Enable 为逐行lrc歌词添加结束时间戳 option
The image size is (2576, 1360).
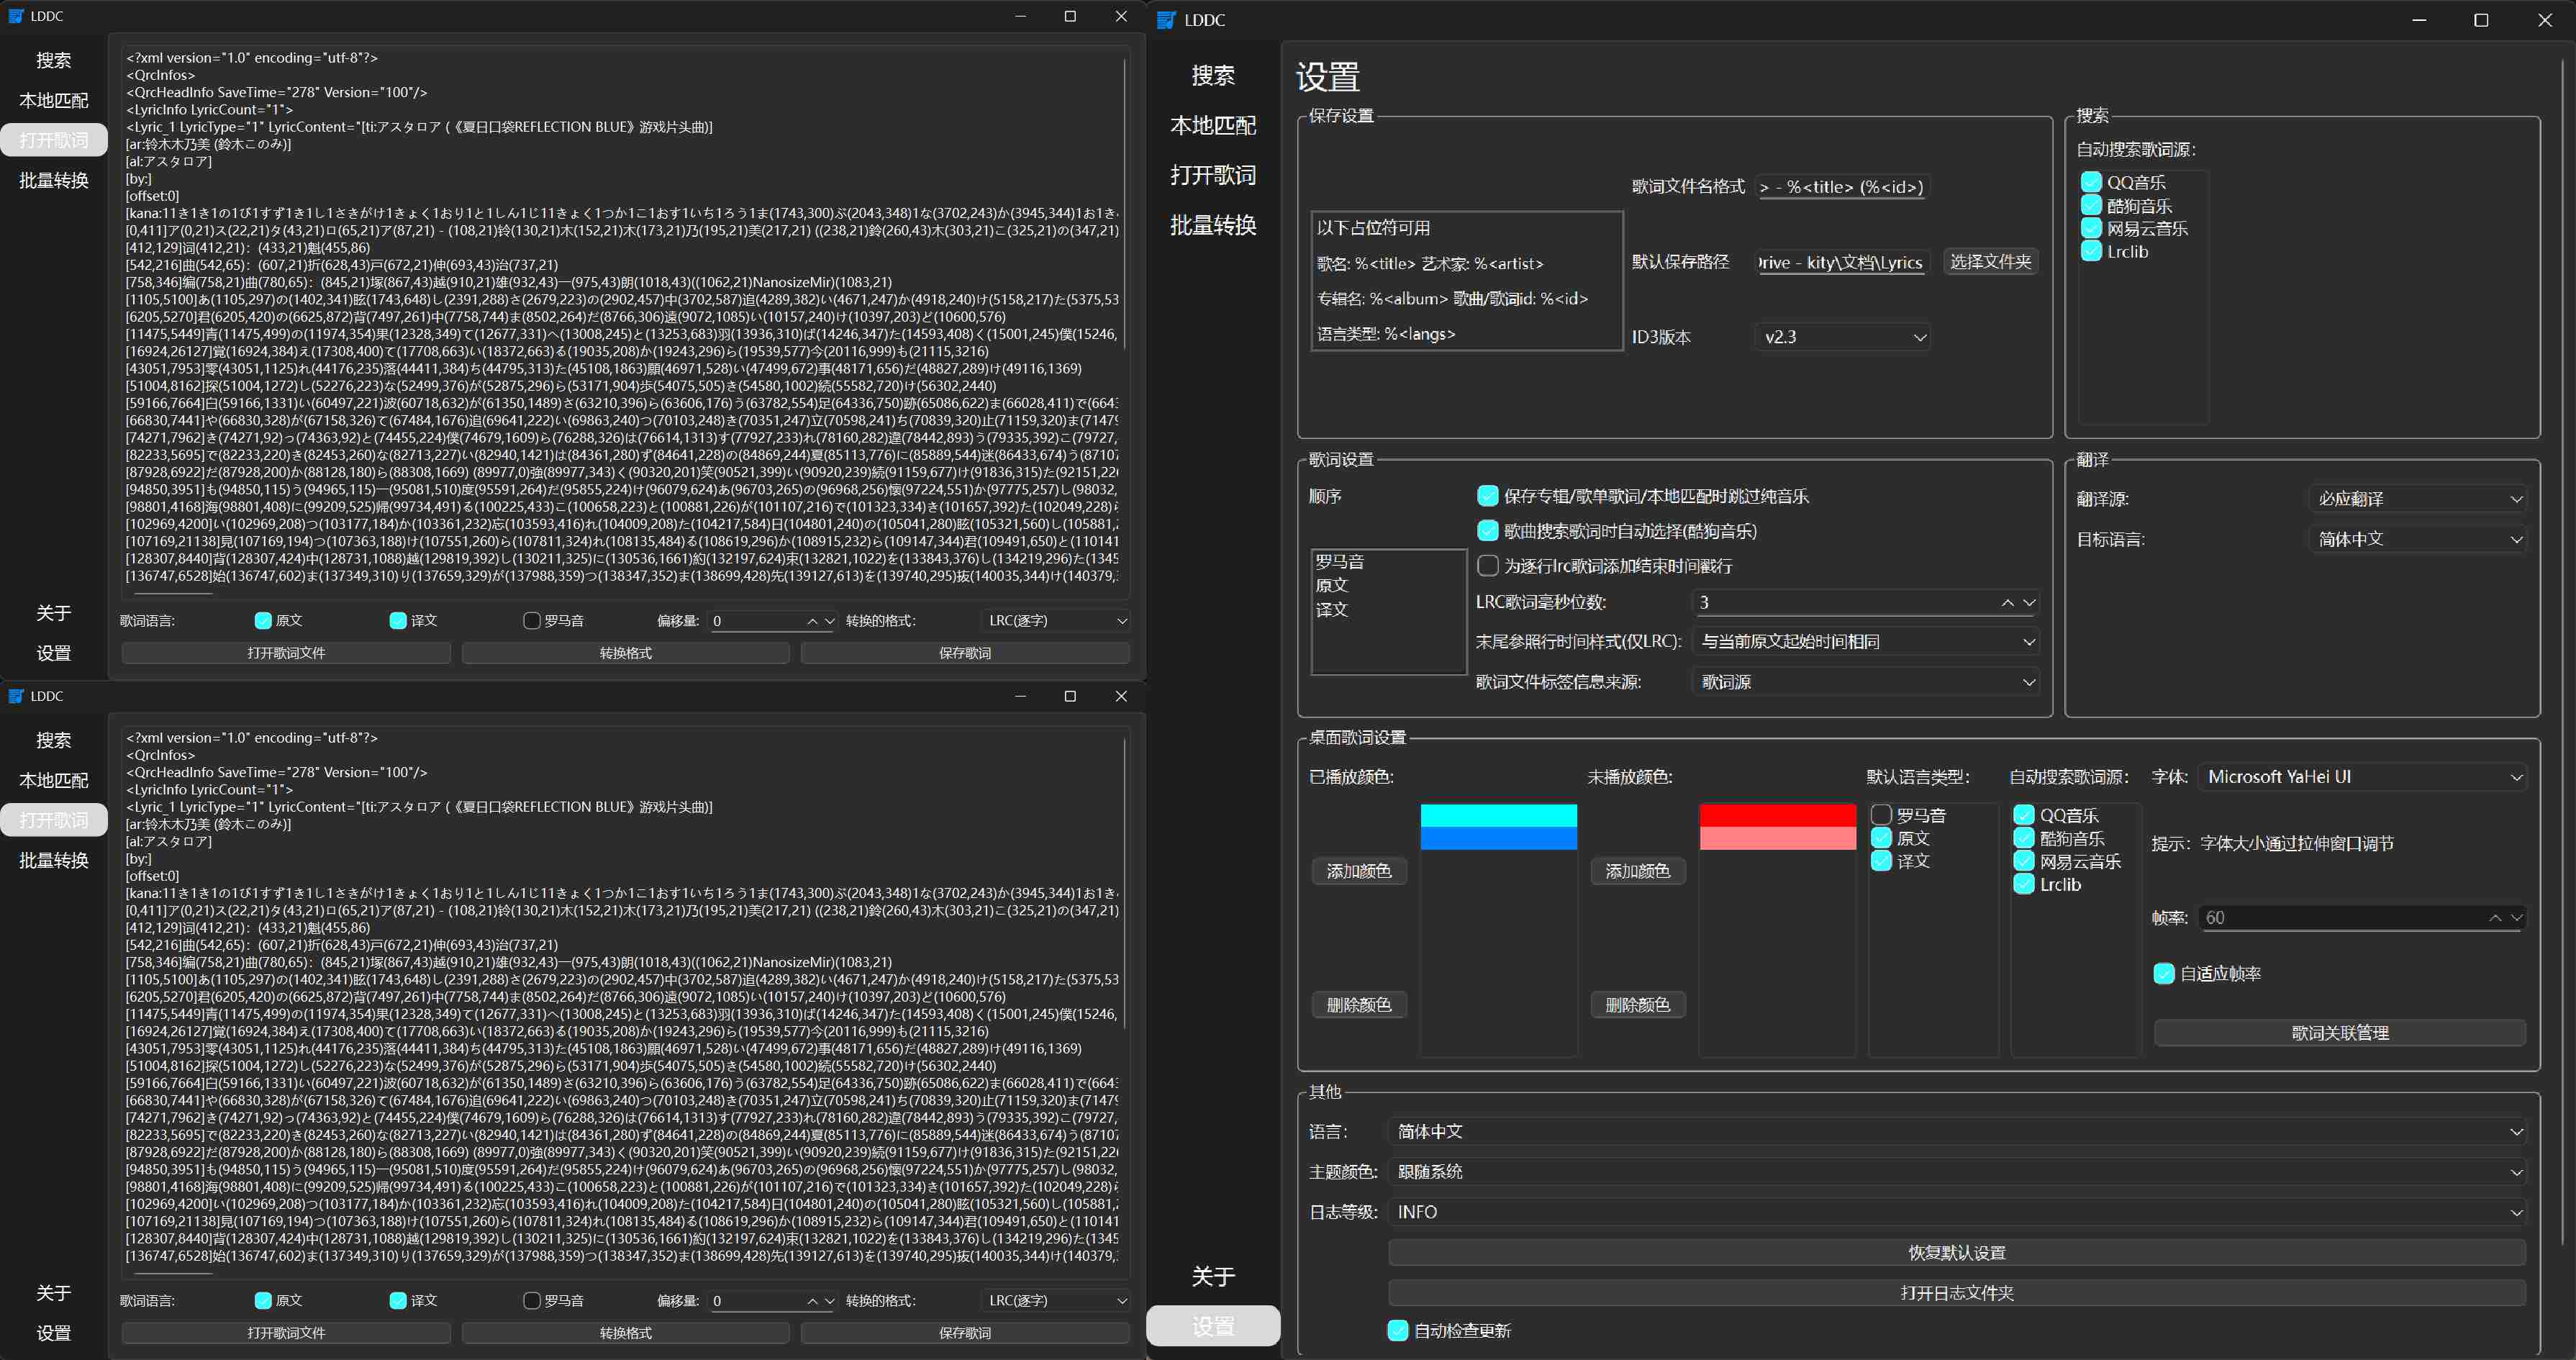click(x=1488, y=566)
